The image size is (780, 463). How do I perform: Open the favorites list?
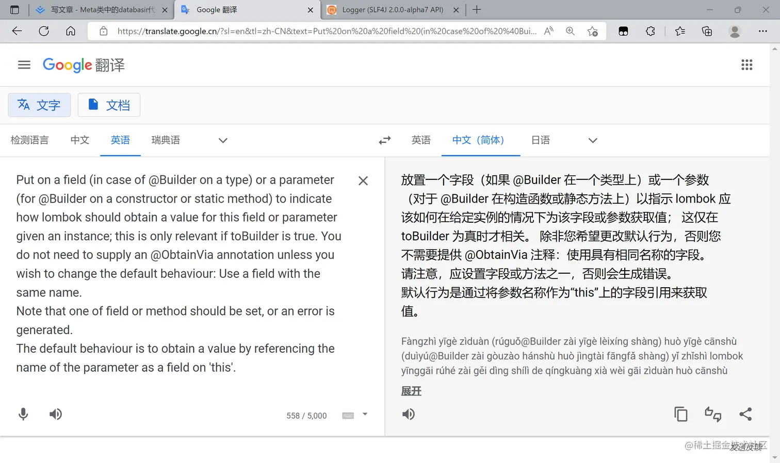click(x=680, y=31)
